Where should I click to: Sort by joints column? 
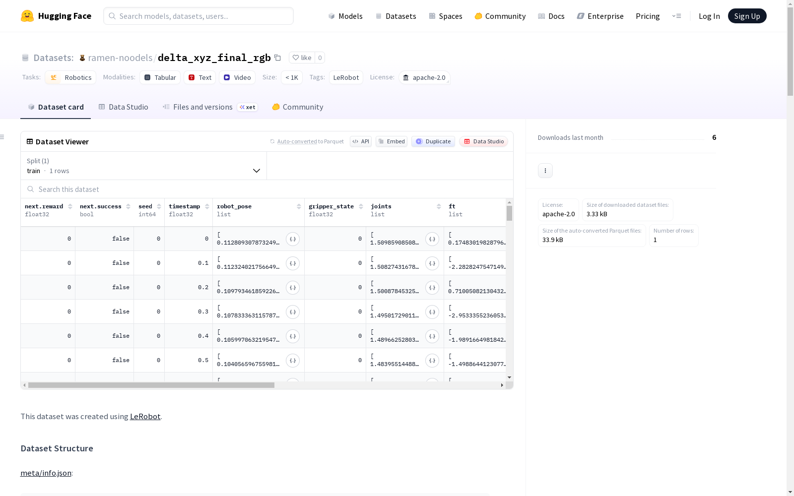pos(439,206)
